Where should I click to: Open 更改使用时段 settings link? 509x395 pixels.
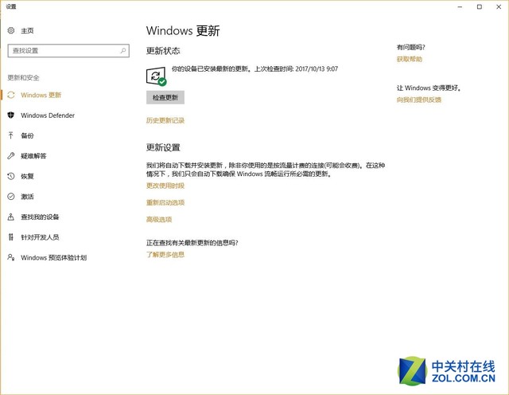(x=165, y=186)
